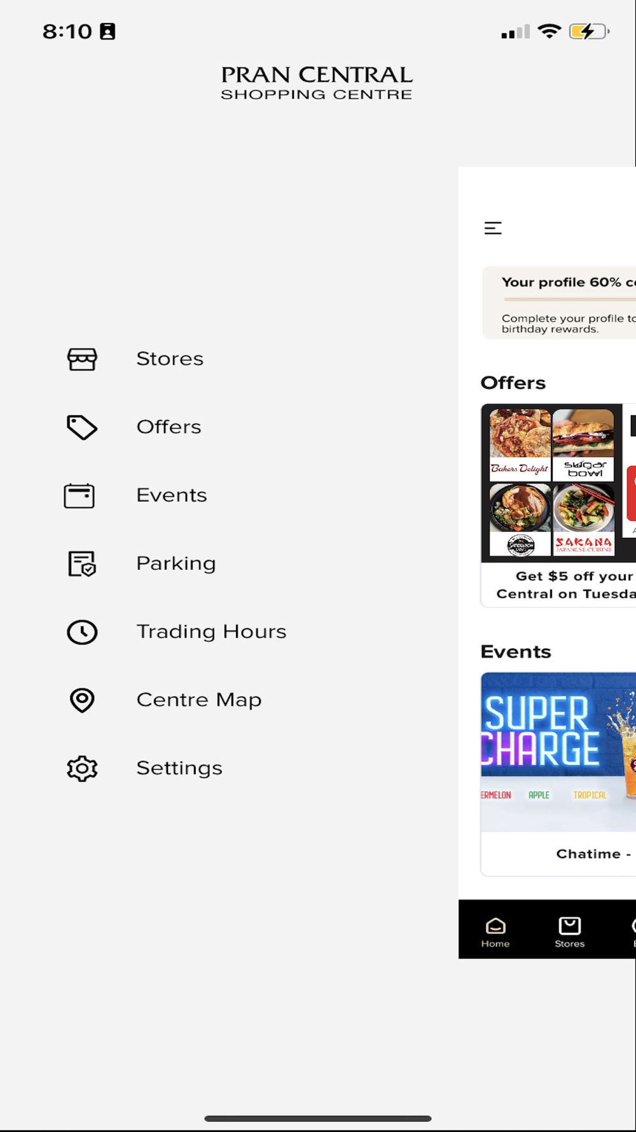Tap the Stores bag icon in bottom bar
Screen dimensions: 636x1132
pos(569,925)
